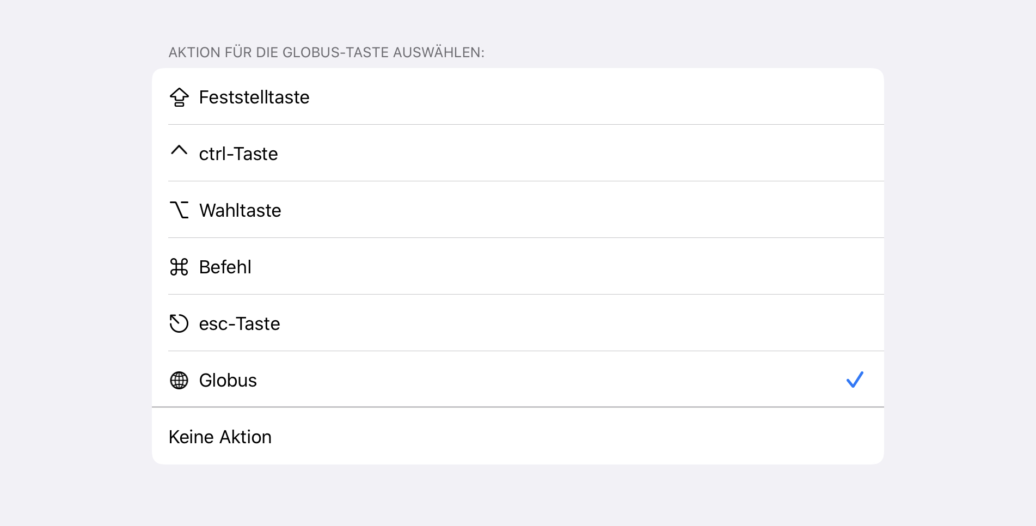
Task: Click the blue checkmark on Globus row
Action: [855, 380]
